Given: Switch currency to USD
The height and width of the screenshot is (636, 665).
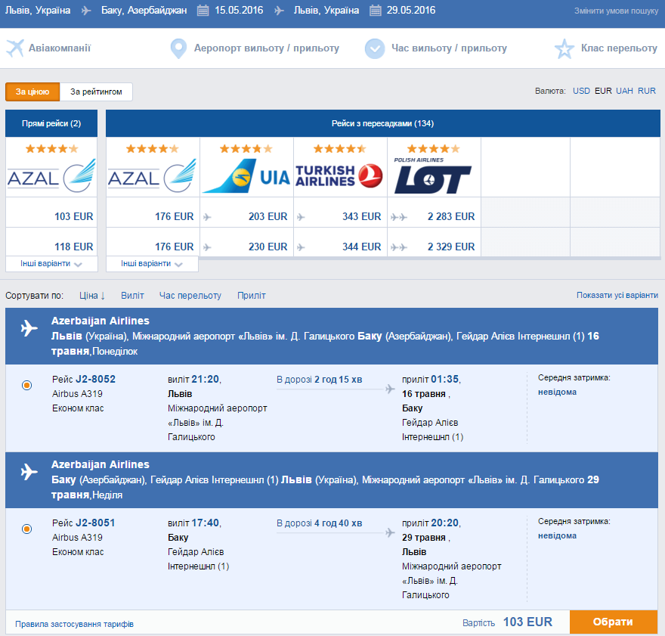Looking at the screenshot, I should coord(581,91).
